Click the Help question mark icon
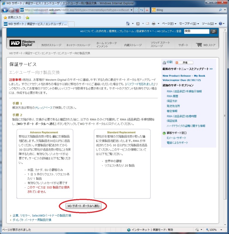 point(220,24)
